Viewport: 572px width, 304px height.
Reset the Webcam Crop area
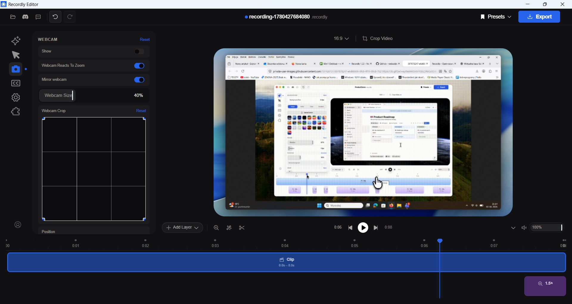pos(141,111)
